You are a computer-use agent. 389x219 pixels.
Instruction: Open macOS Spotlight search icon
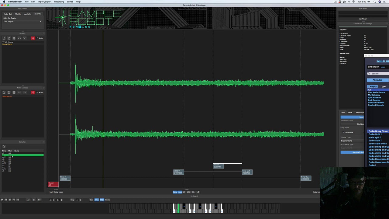click(375, 2)
